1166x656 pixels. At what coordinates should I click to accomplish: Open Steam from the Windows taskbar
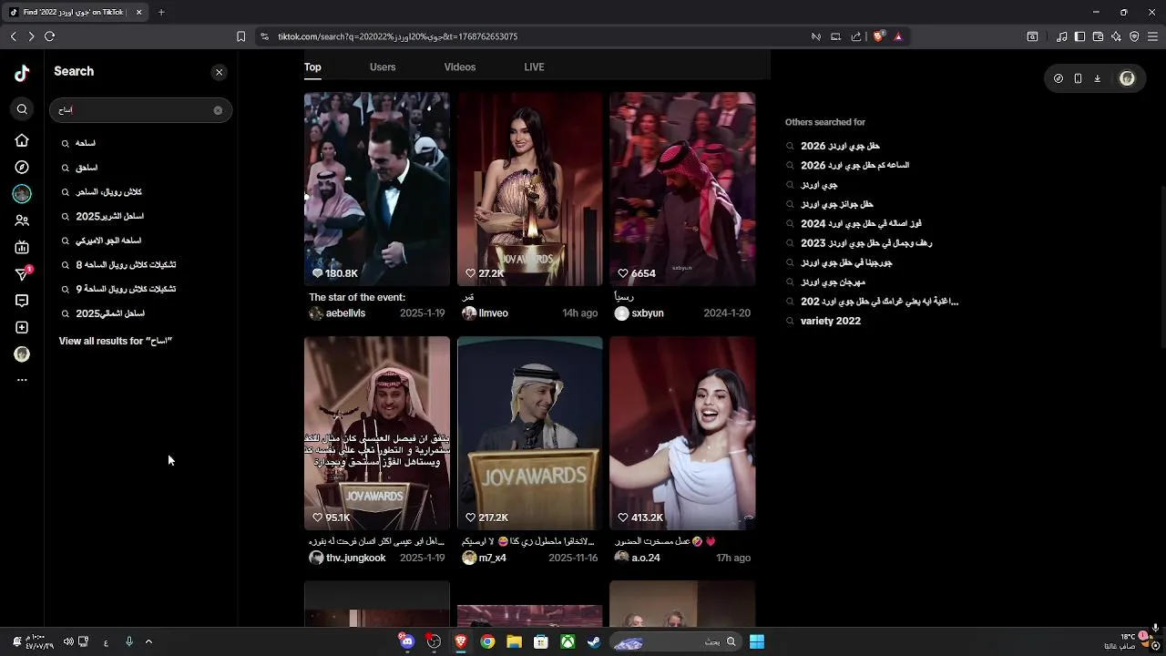[594, 641]
